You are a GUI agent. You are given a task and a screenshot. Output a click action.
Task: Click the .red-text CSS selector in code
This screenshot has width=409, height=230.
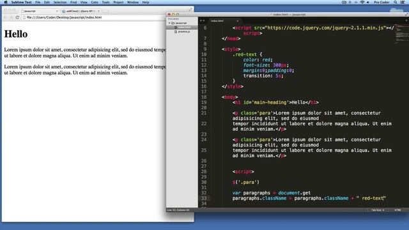pos(245,54)
